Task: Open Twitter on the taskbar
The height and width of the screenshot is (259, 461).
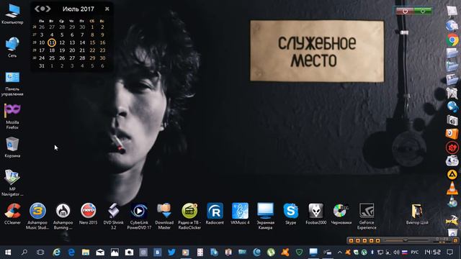Action: [171, 253]
